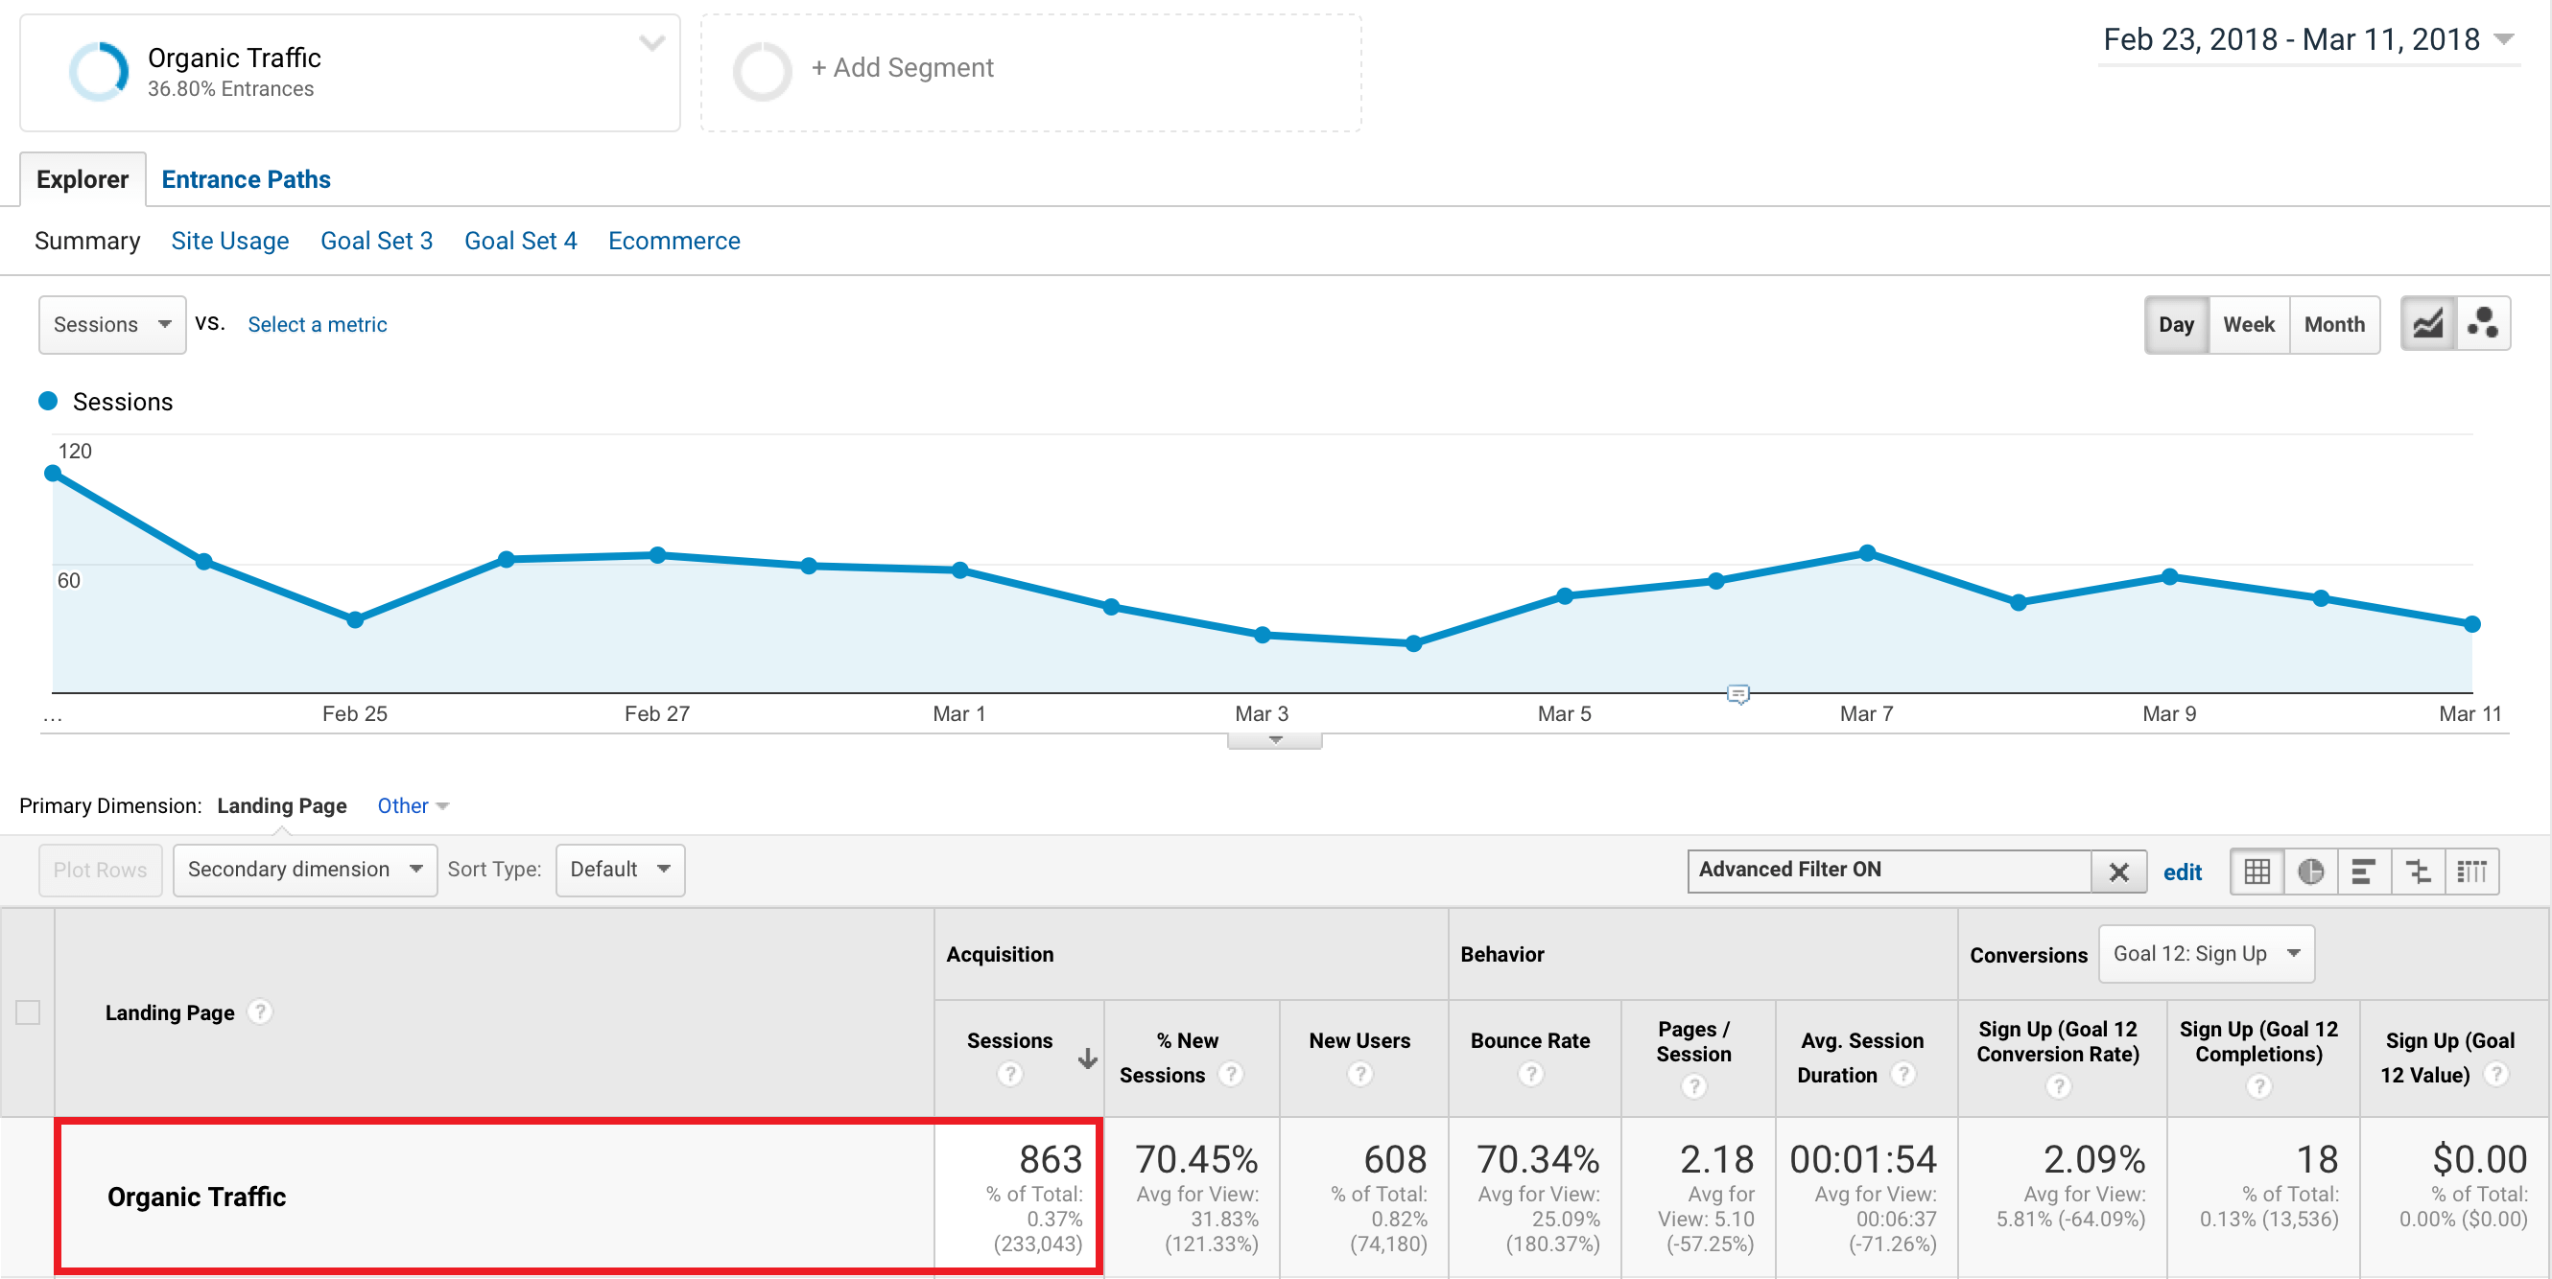Edit the active Advanced Filter
Image resolution: width=2552 pixels, height=1279 pixels.
point(2184,872)
